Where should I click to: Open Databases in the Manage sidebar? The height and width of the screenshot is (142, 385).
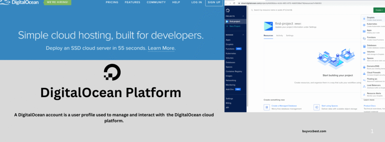230,63
